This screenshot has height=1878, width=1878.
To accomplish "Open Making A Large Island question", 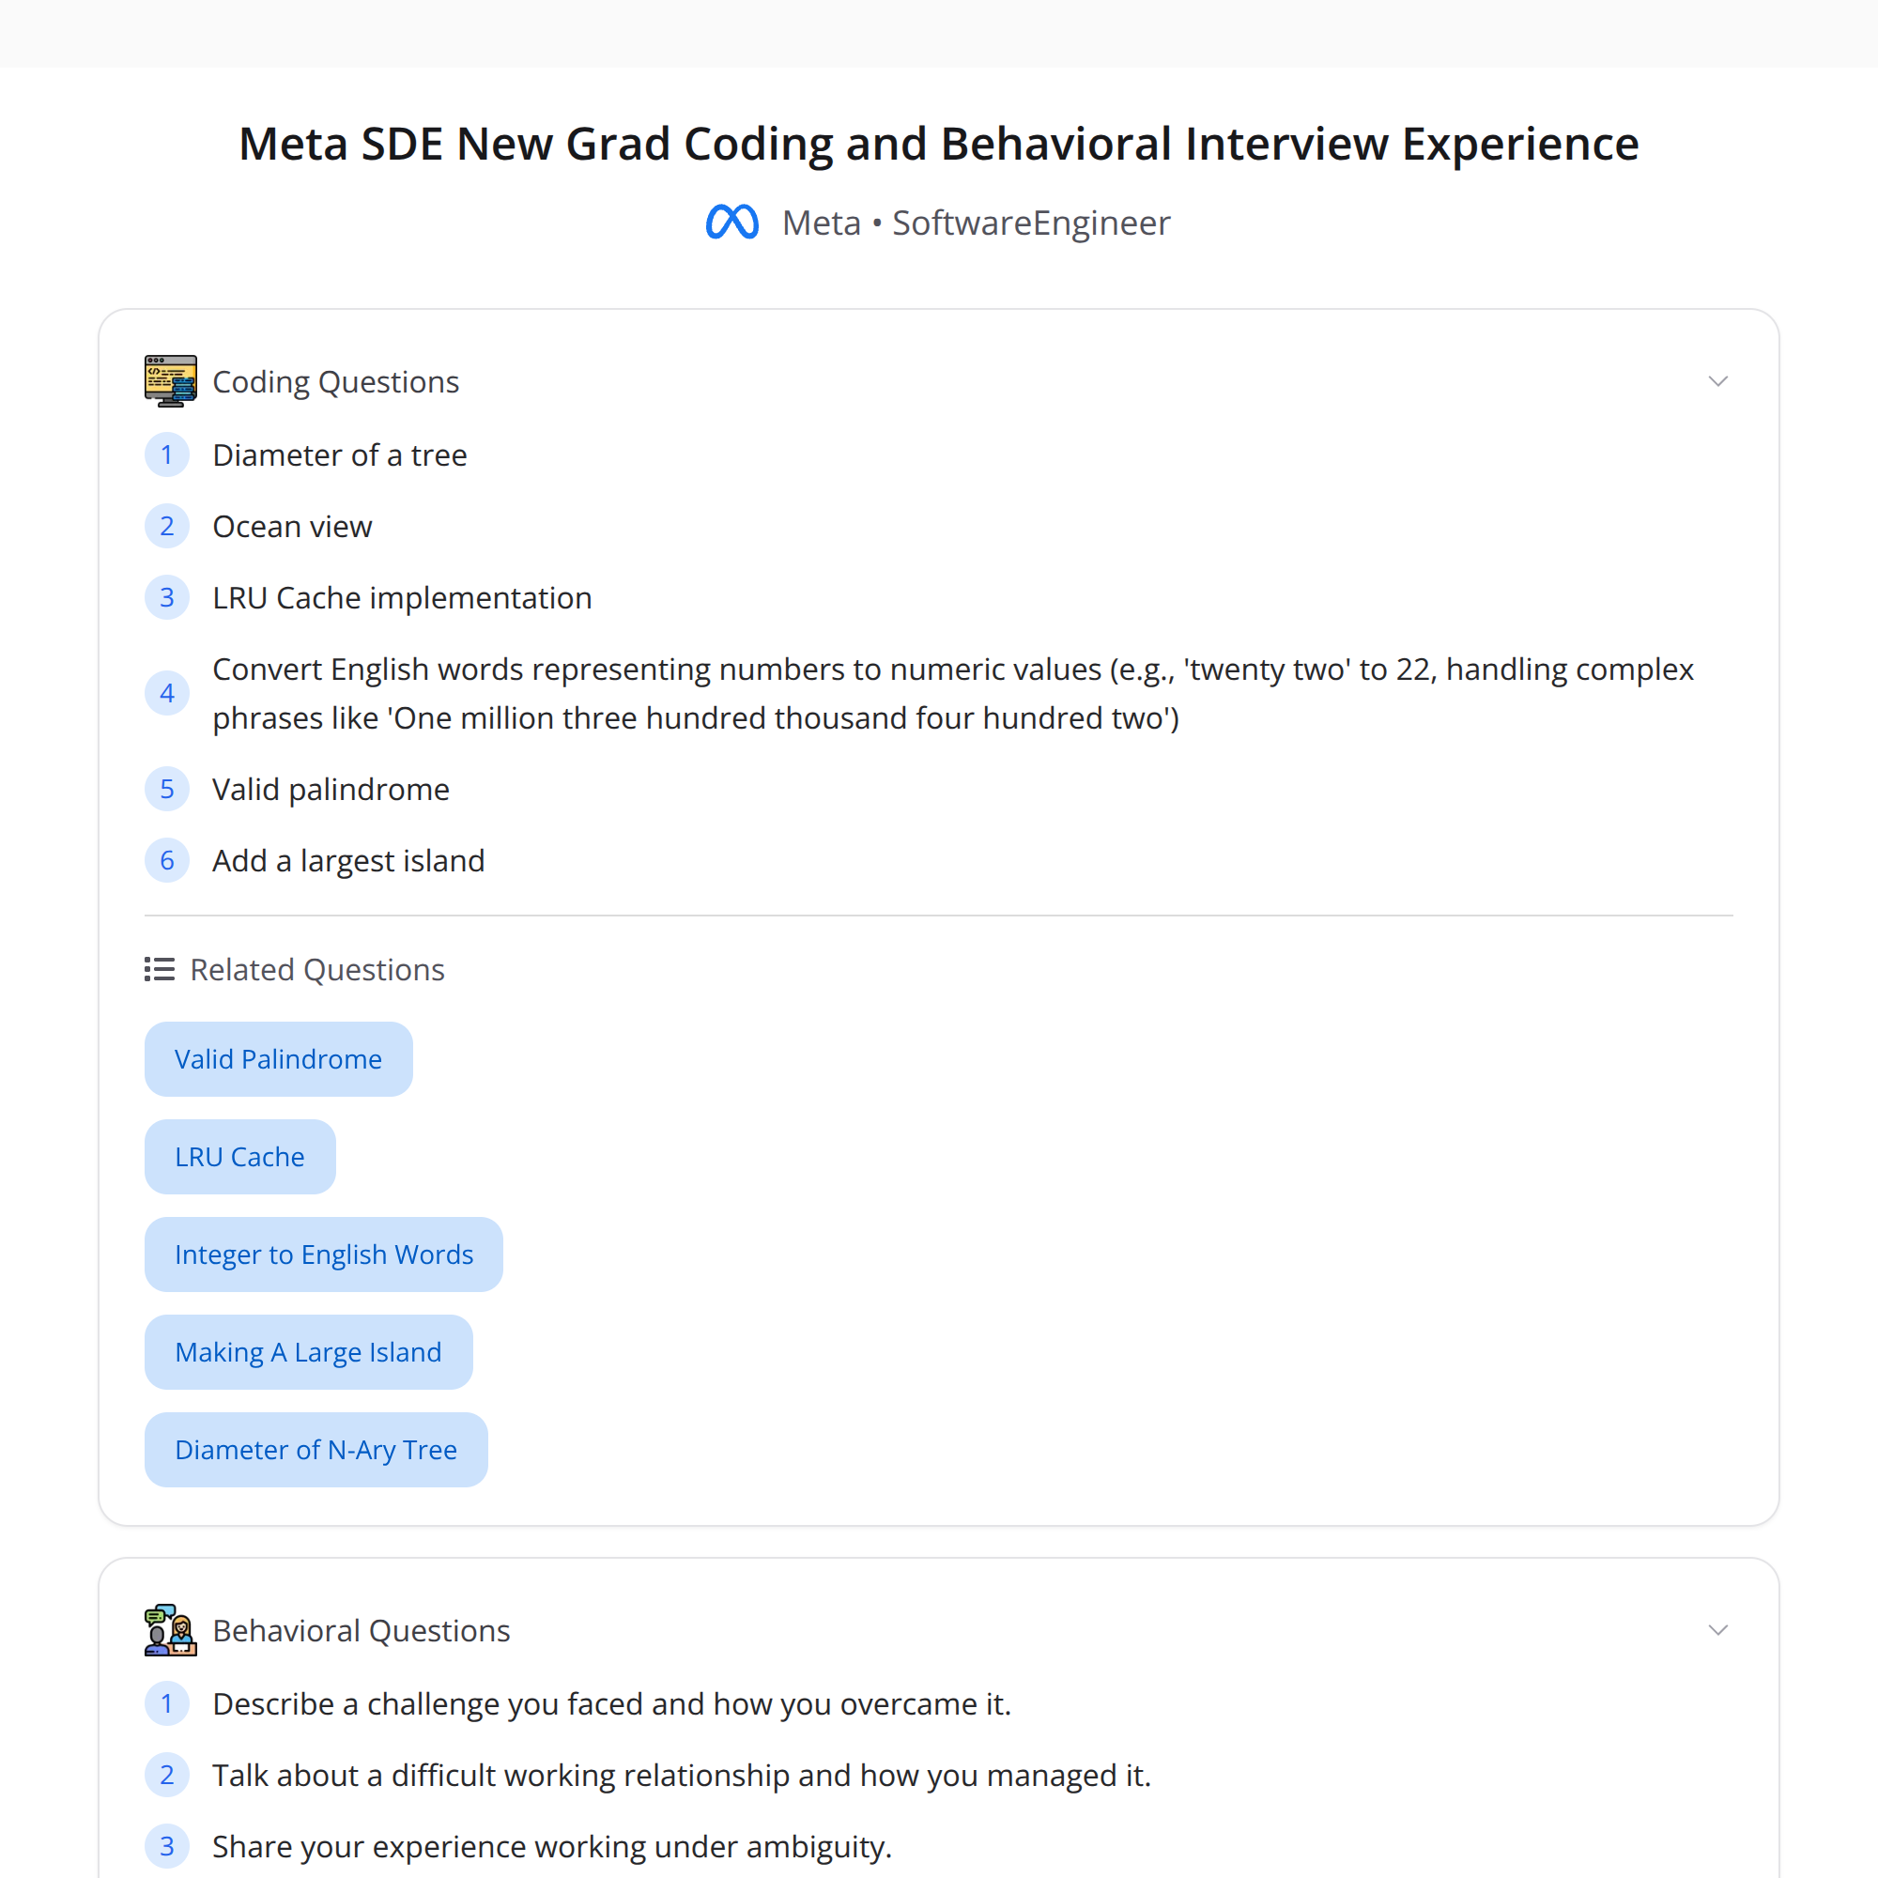I will coord(308,1352).
